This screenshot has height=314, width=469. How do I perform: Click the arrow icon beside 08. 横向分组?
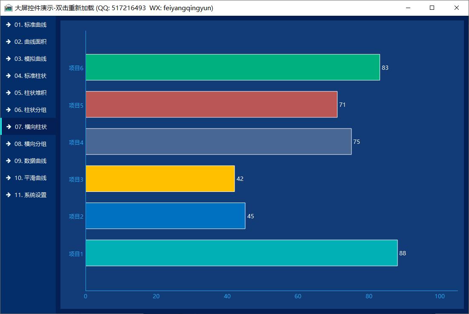coord(8,144)
